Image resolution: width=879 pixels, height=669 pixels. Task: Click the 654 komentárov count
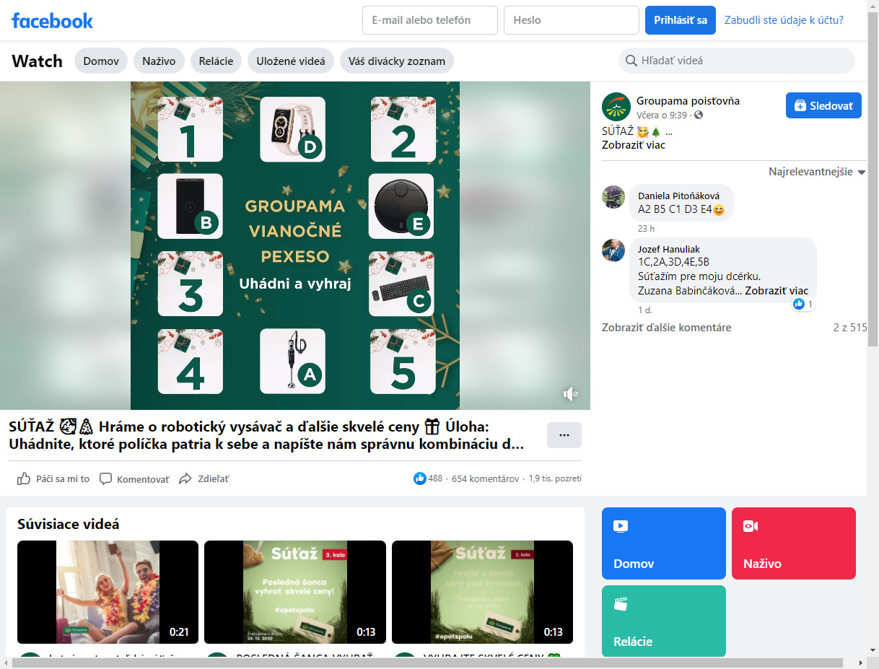[485, 478]
